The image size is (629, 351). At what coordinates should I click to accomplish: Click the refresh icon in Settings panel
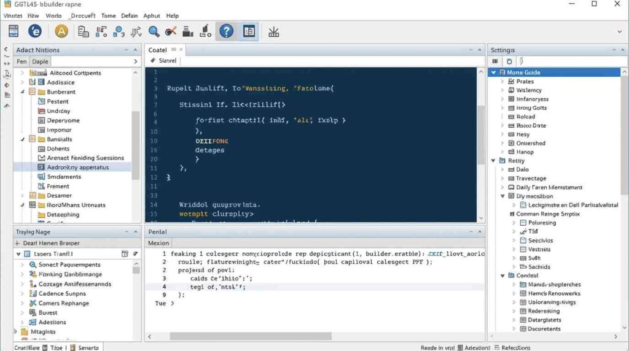point(509,61)
